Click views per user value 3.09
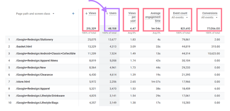The image size is (230, 111). tap(133, 47)
